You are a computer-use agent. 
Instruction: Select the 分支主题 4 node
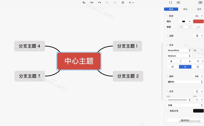tap(30, 46)
